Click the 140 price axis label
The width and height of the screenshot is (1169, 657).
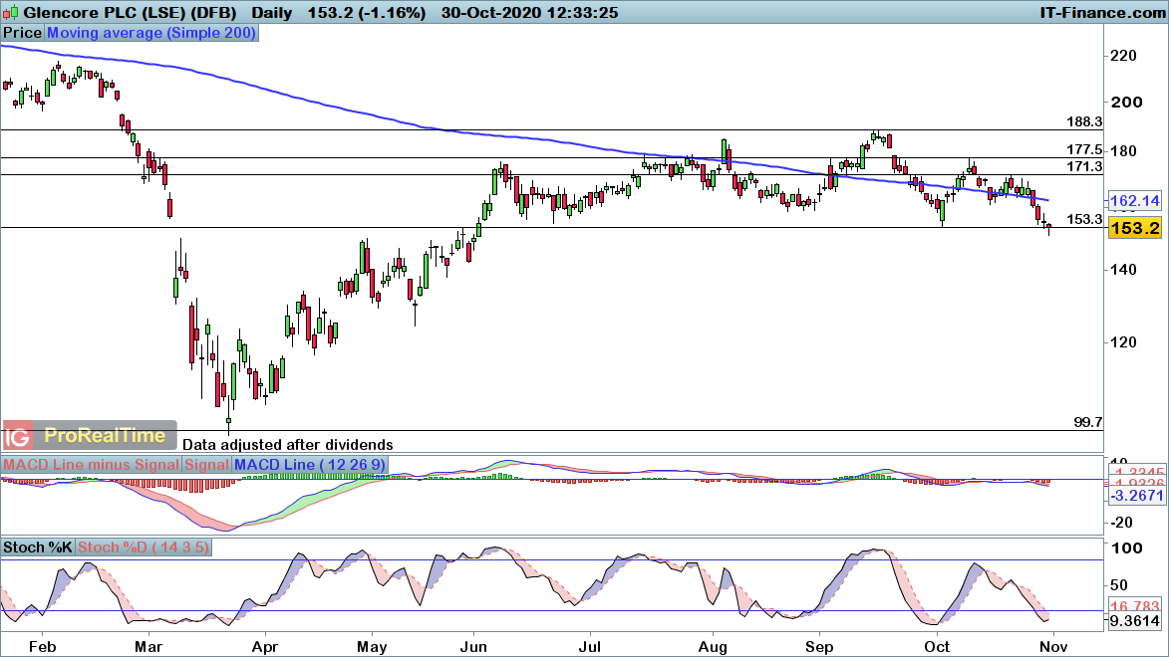(1123, 270)
